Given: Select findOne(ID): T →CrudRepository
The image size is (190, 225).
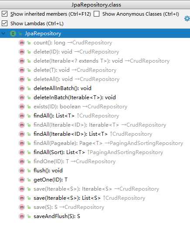Looking at the screenshot, I should pos(75,161).
